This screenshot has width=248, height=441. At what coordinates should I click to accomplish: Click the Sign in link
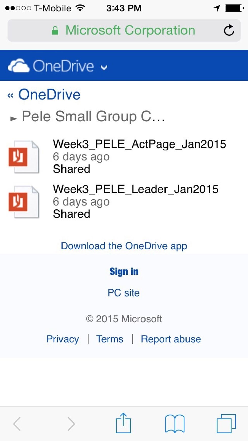(x=124, y=271)
